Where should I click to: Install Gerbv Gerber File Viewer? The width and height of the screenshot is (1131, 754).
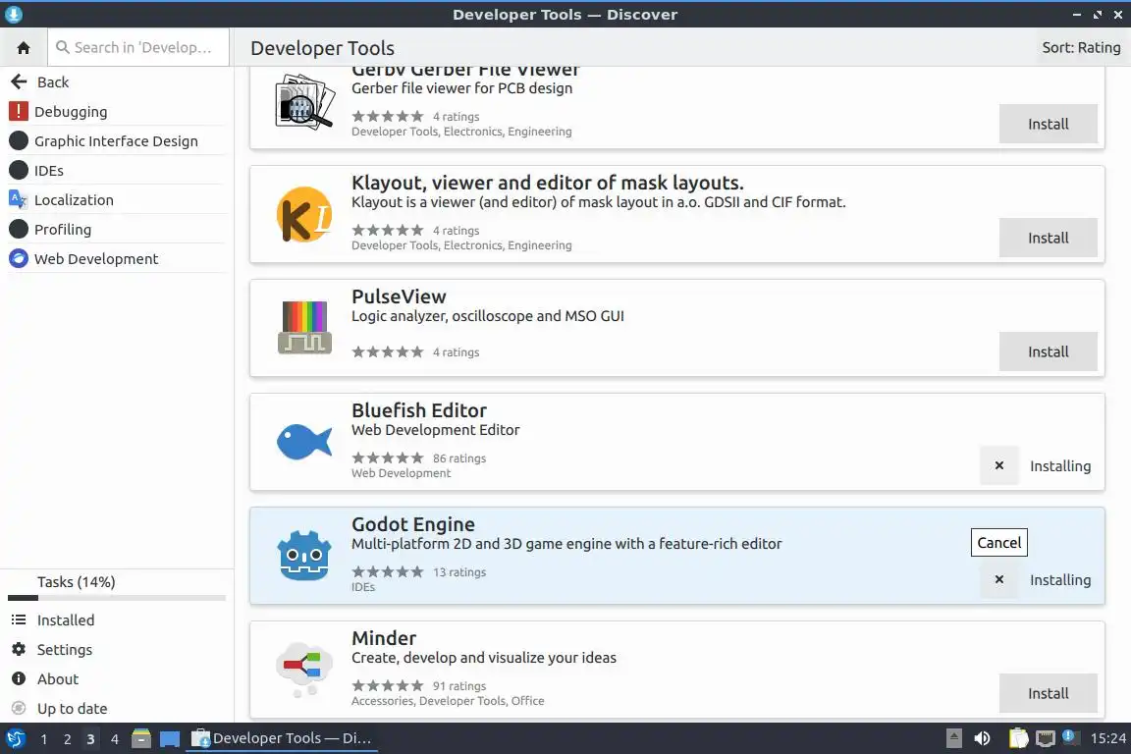[1049, 124]
